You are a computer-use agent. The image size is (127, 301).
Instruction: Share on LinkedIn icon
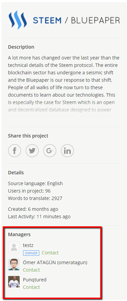coord(67,151)
